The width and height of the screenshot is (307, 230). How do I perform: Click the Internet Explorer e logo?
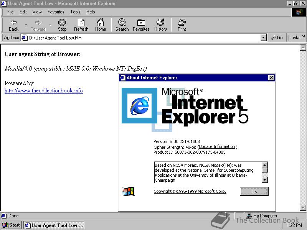[139, 105]
